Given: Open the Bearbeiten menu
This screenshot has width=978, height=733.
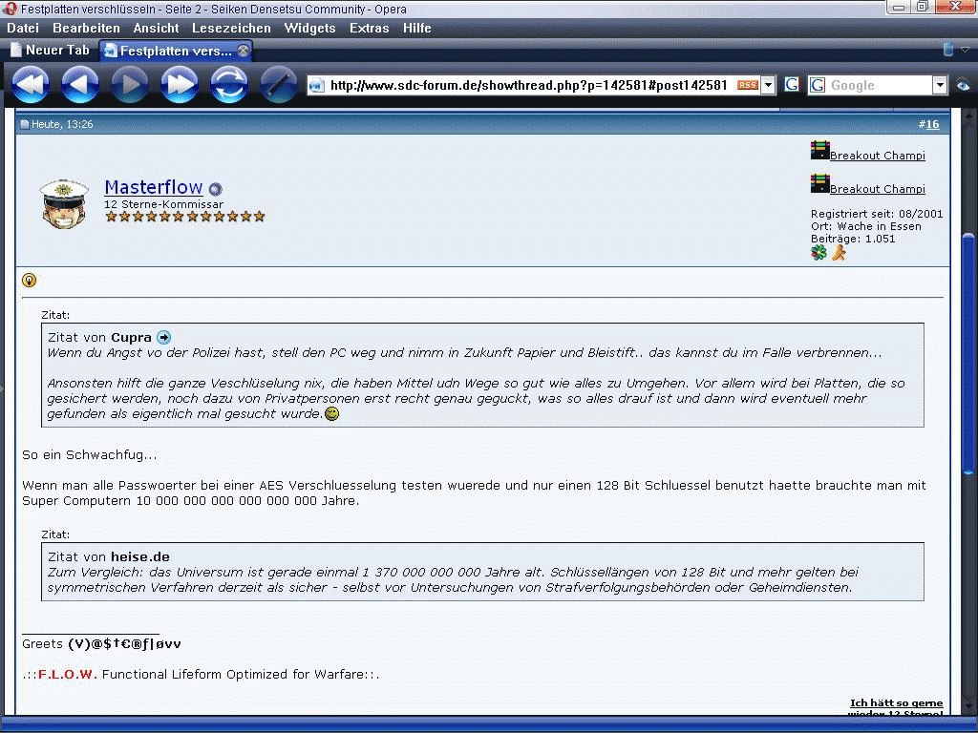Looking at the screenshot, I should tap(86, 28).
